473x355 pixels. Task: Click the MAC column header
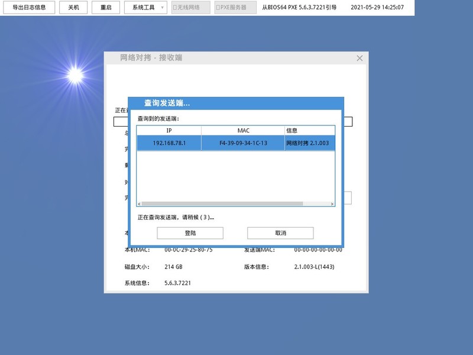244,130
